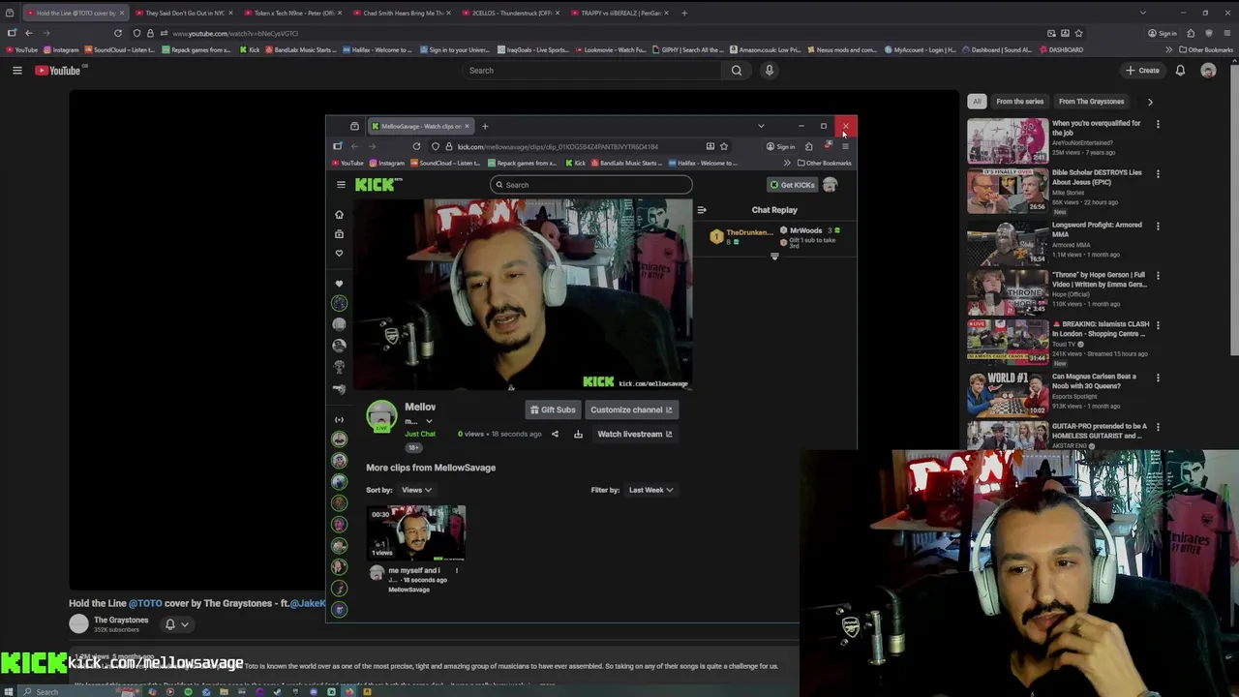1239x697 pixels.
Task: Open Kick window browser menu
Action: click(x=845, y=147)
